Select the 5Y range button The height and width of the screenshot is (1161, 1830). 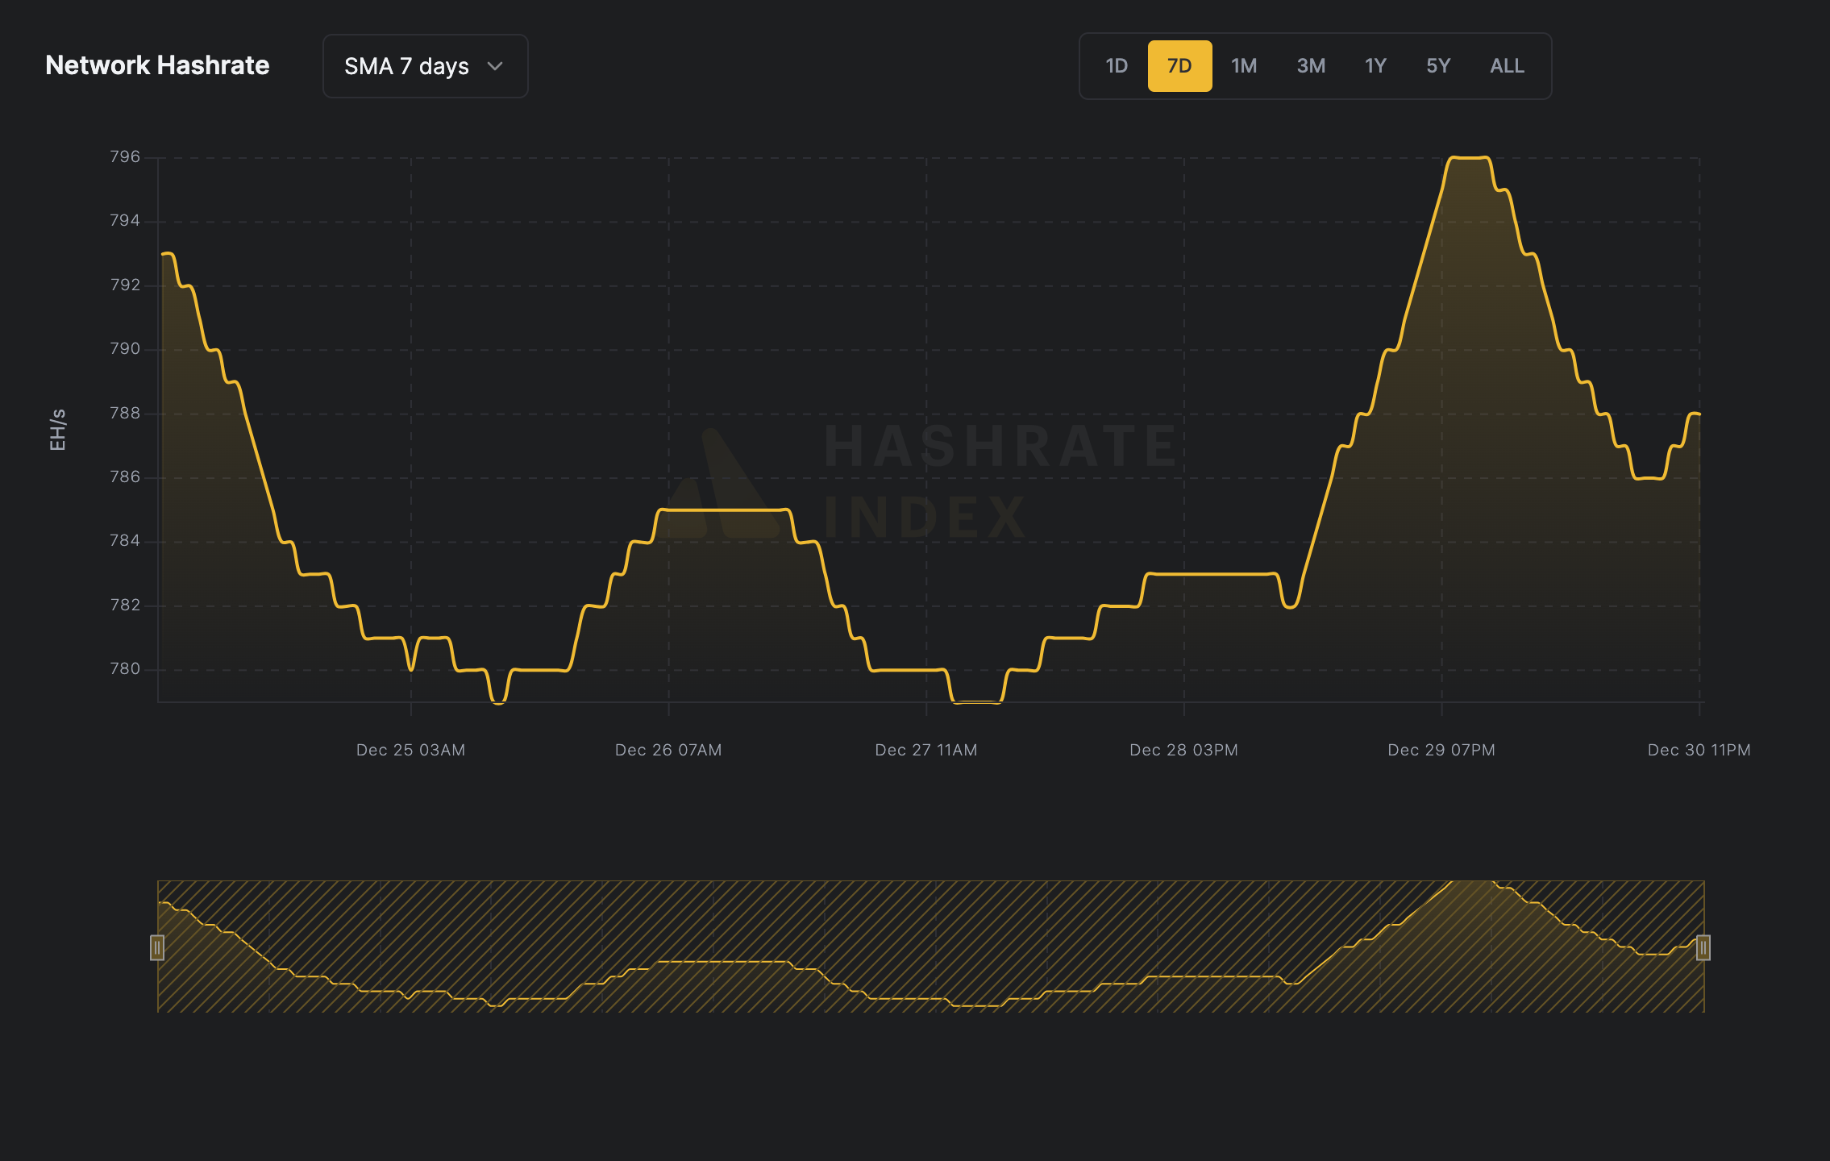(x=1438, y=66)
